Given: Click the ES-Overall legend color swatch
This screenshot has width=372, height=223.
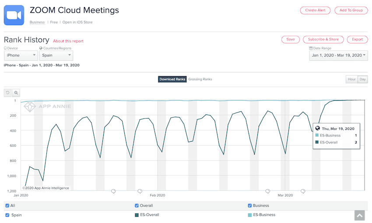Looking at the screenshot, I should [137, 215].
